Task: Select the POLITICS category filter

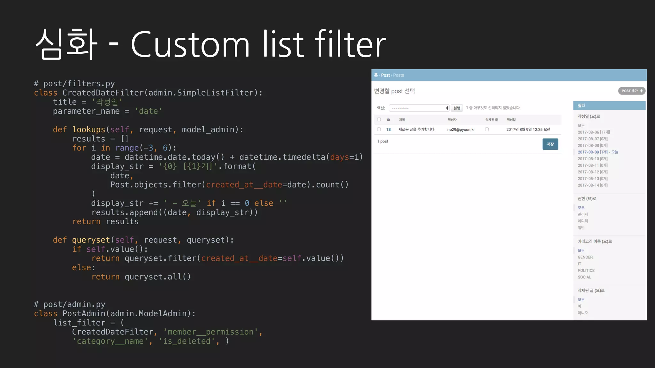Action: (x=586, y=271)
